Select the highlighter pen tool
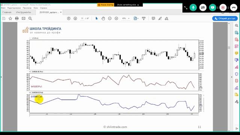240x135 pixels. pyautogui.click(x=160, y=18)
